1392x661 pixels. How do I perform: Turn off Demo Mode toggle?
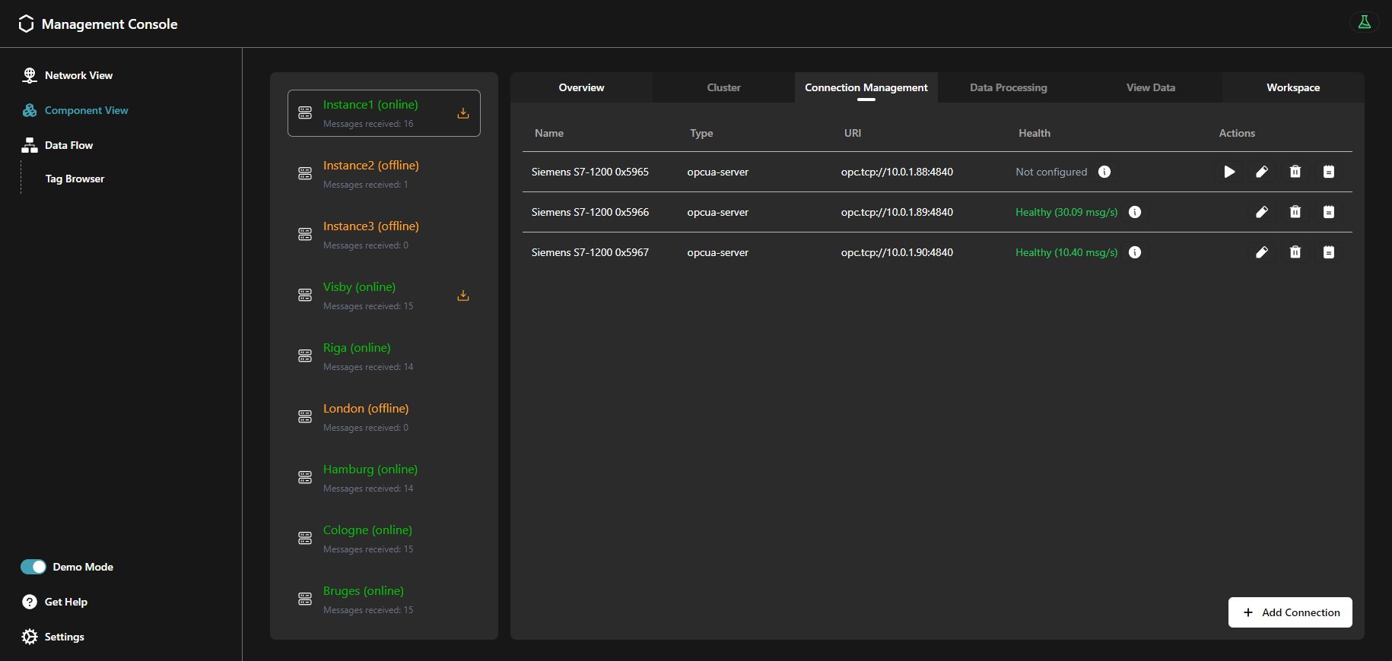(x=33, y=567)
